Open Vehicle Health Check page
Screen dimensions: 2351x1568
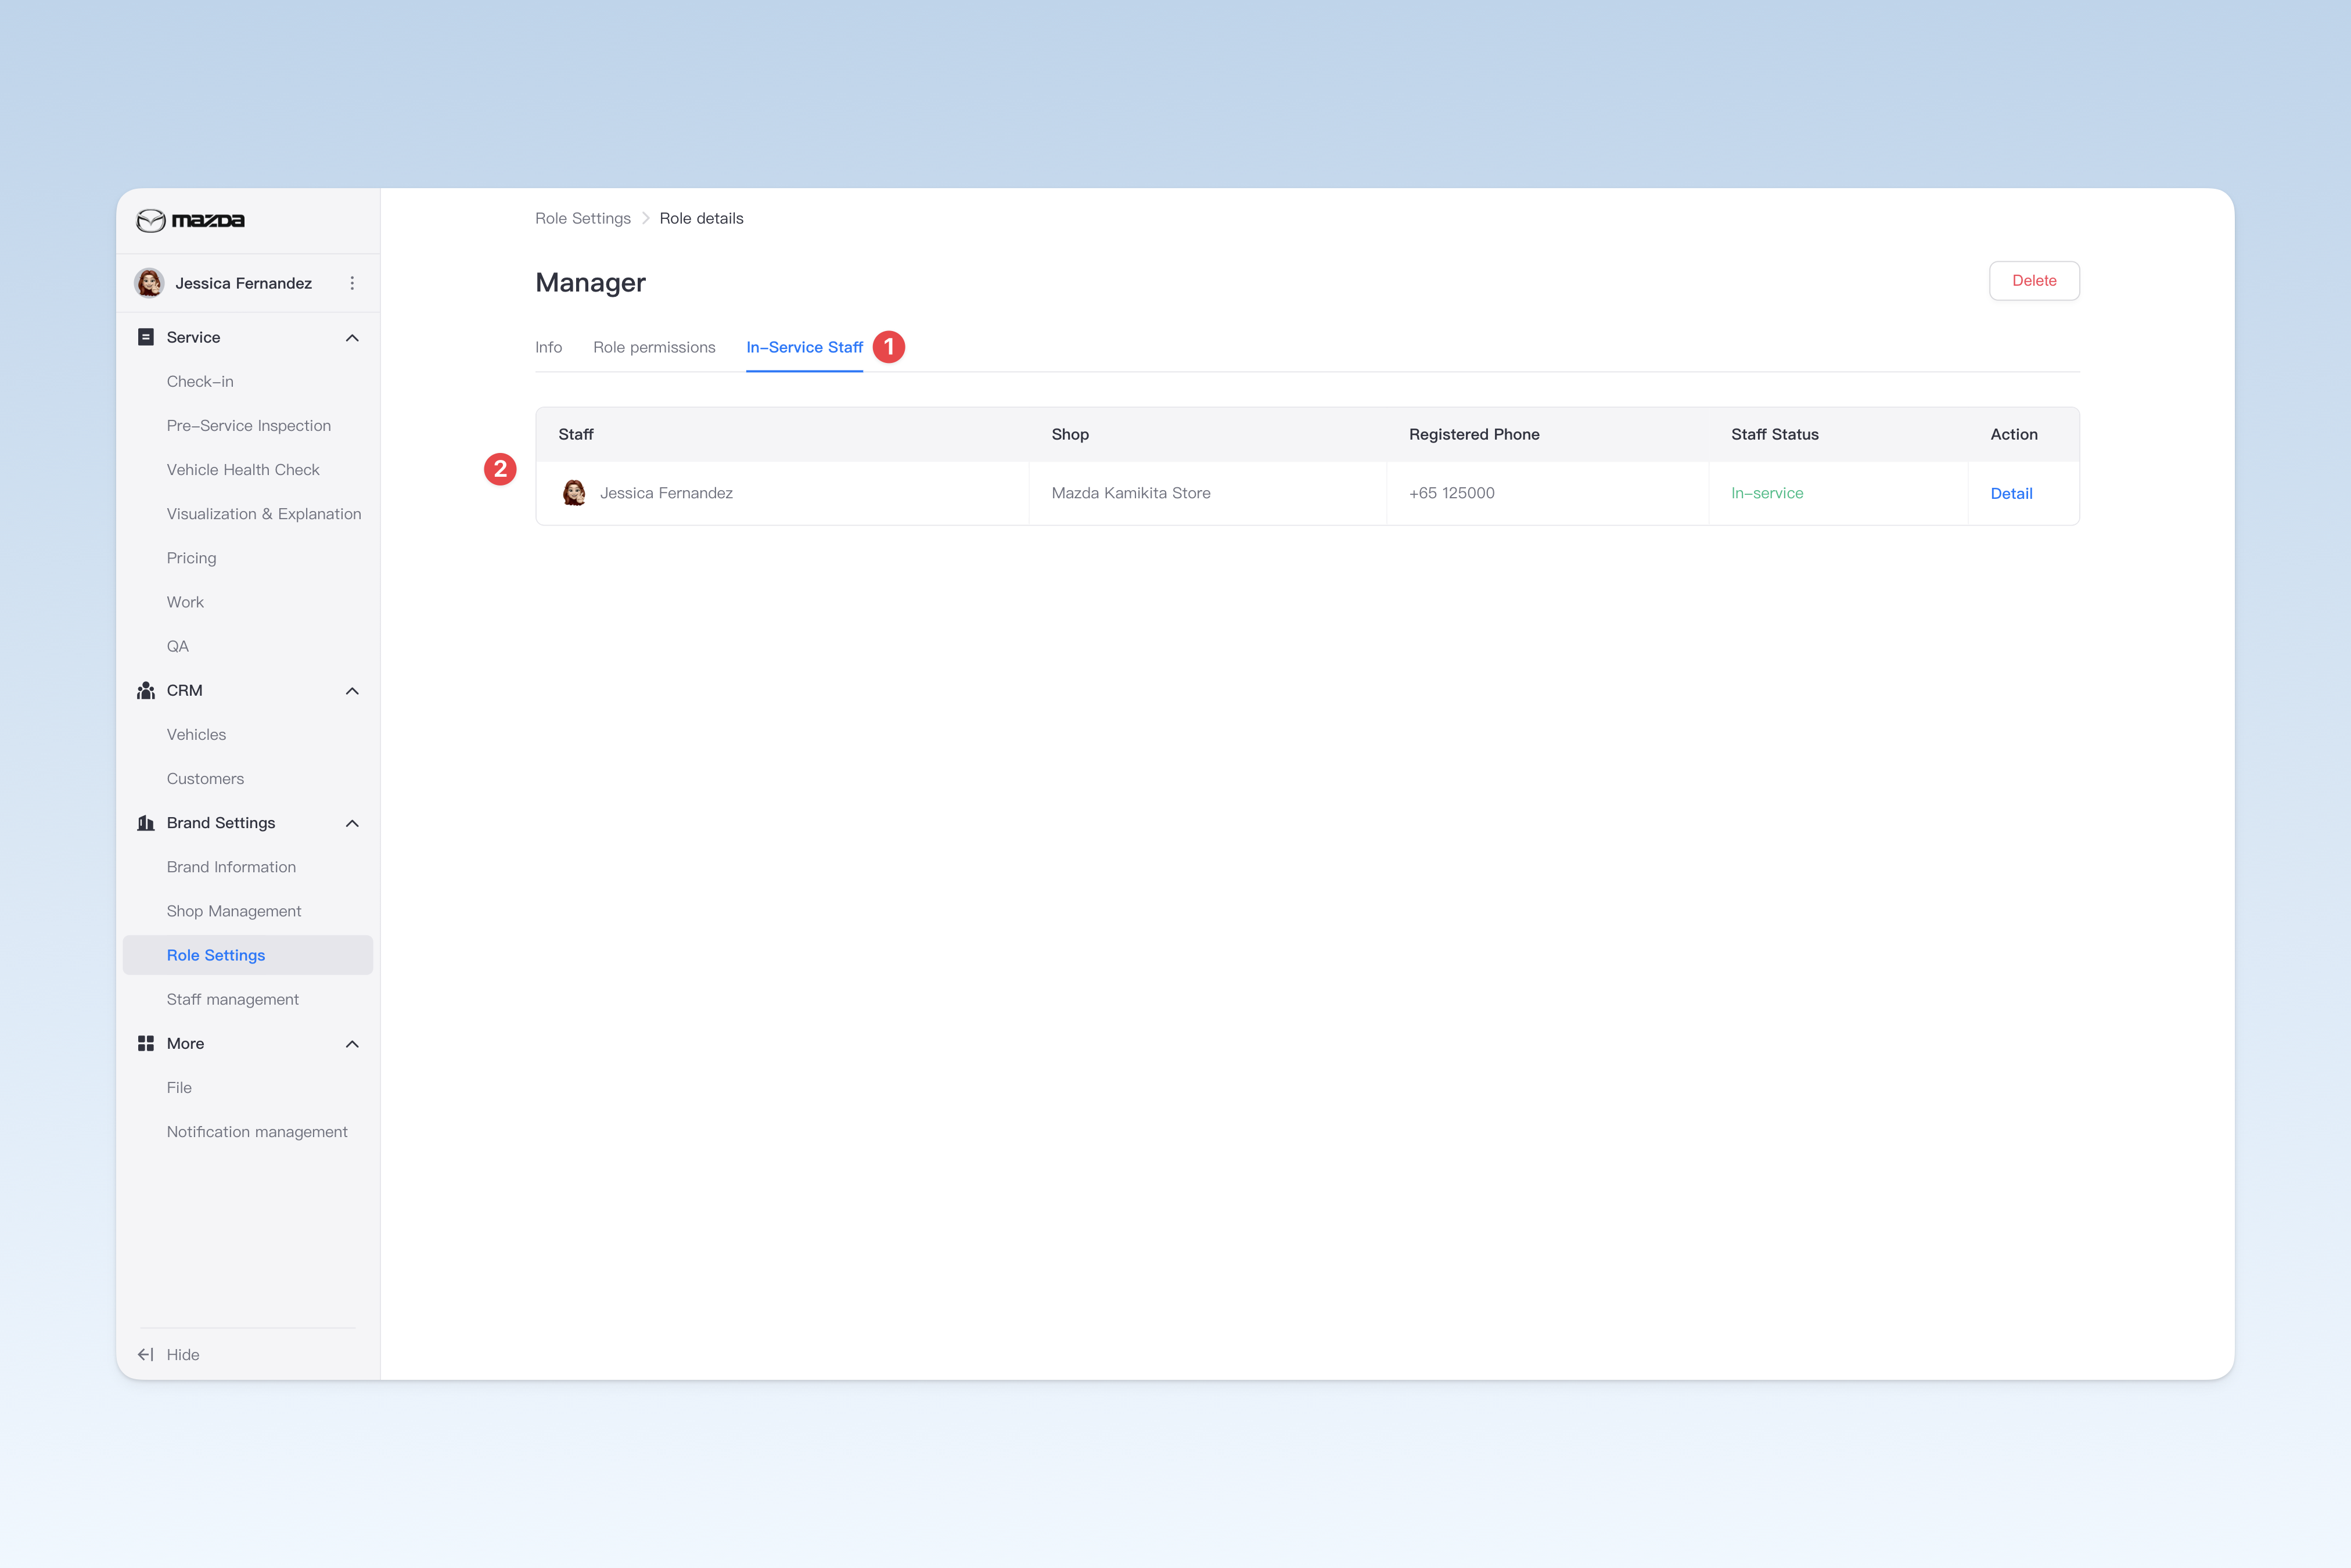point(243,469)
